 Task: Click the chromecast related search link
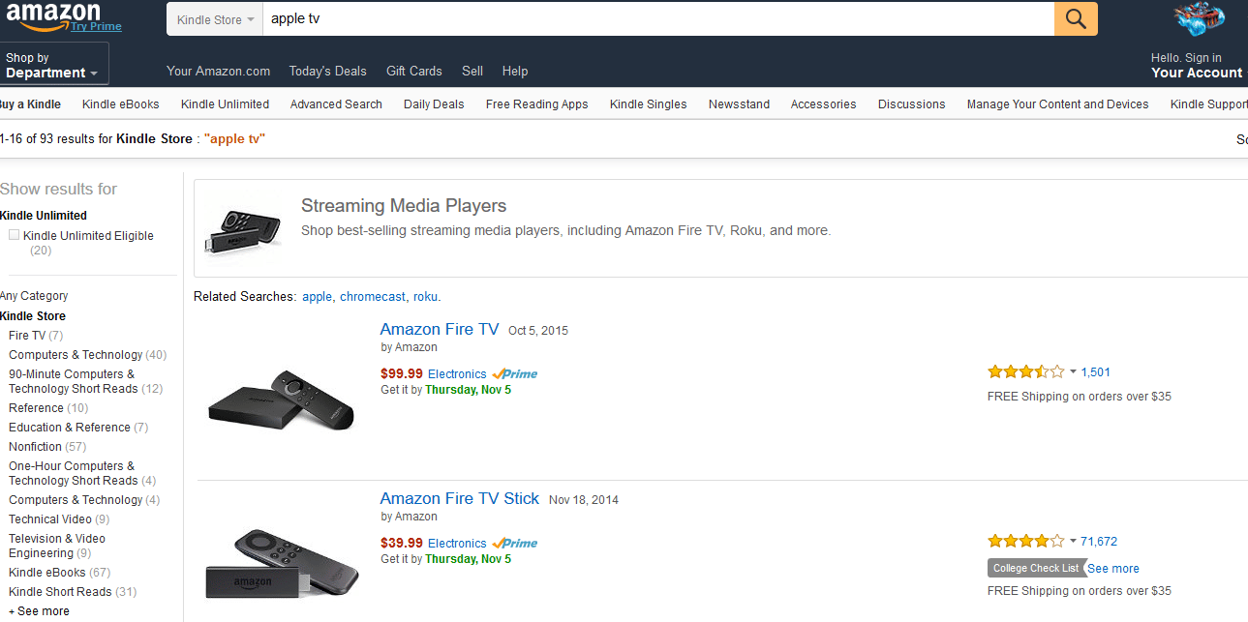click(373, 297)
